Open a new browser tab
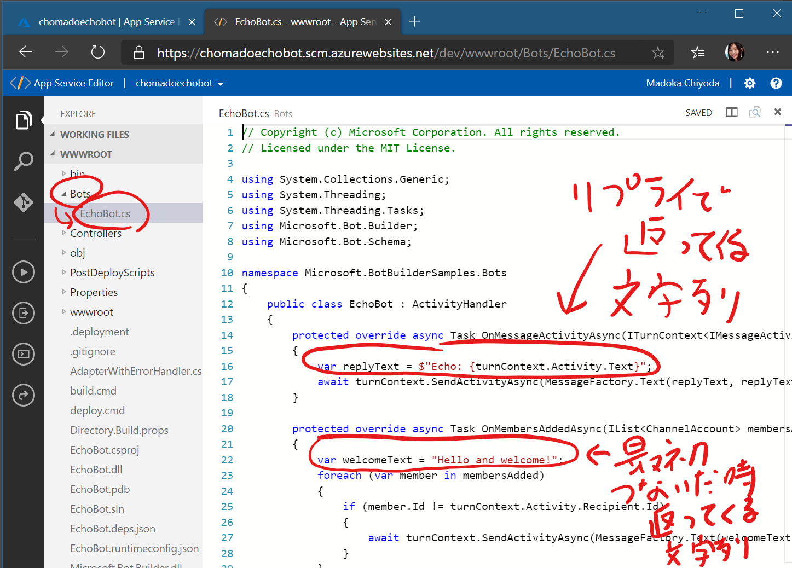 414,22
